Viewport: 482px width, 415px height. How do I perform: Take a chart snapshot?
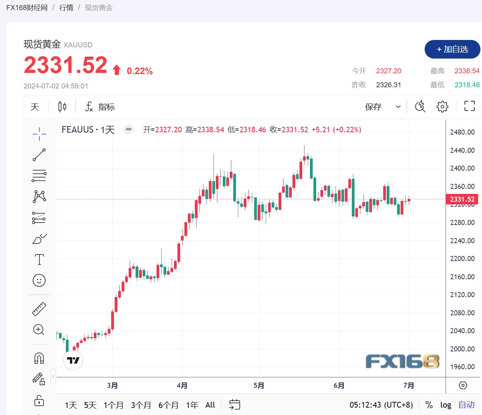coord(420,106)
